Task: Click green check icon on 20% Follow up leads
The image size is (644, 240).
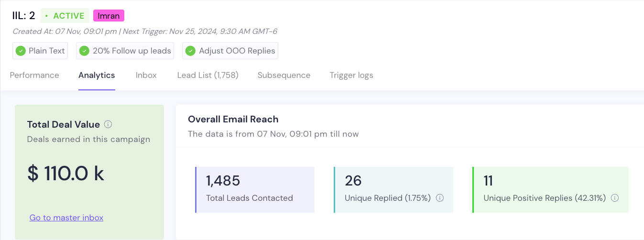Action: tap(84, 51)
